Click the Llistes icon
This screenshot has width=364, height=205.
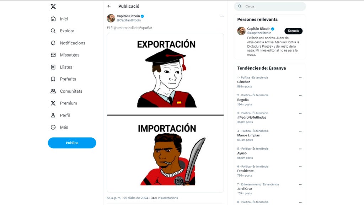[53, 67]
